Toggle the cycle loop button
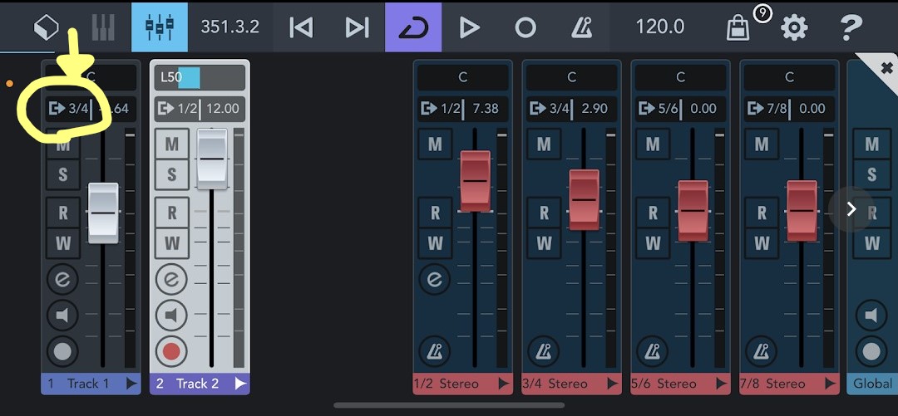 point(413,27)
